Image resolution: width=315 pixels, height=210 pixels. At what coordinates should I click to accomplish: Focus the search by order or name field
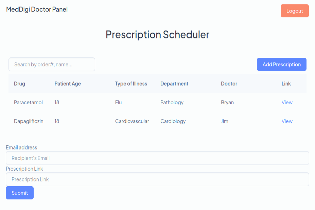[52, 65]
